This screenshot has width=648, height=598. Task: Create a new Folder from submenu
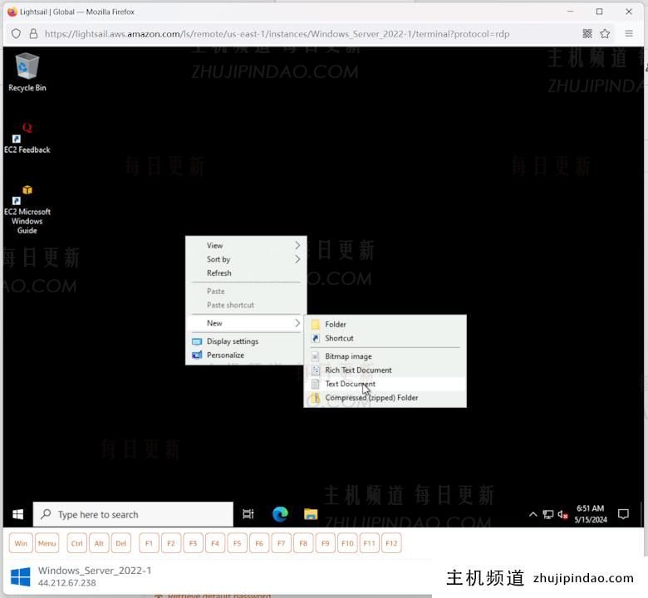coord(385,325)
